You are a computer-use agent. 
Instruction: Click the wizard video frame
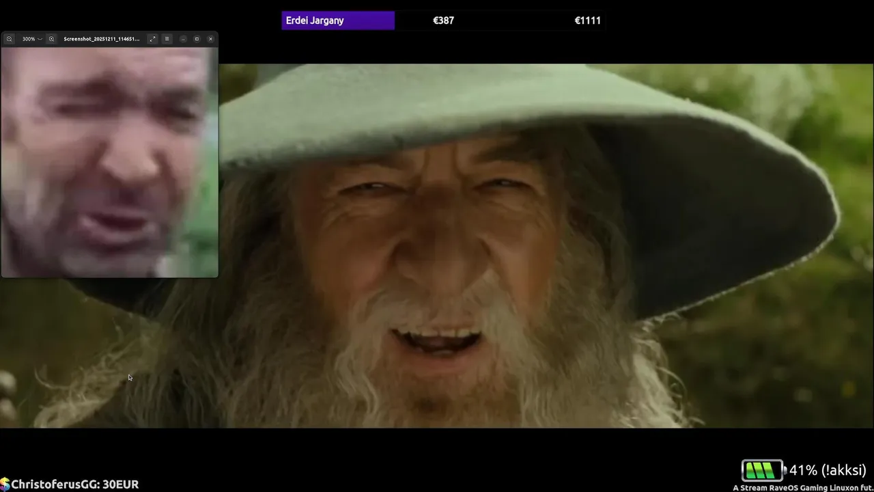click(437, 246)
